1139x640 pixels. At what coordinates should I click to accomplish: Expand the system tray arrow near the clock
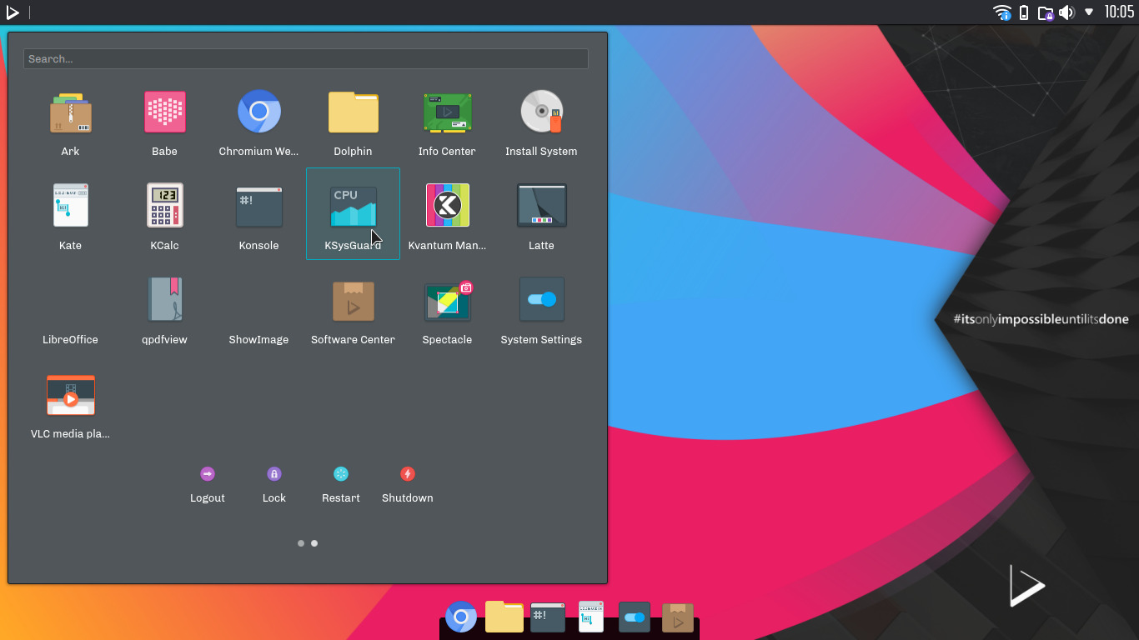tap(1089, 12)
